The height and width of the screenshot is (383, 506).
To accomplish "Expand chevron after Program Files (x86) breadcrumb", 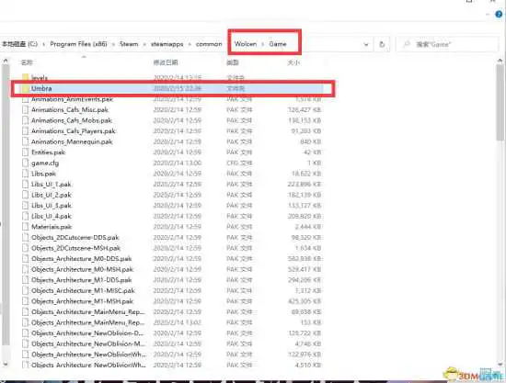I will point(113,44).
